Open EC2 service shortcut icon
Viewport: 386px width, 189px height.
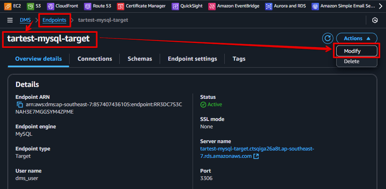pos(8,6)
